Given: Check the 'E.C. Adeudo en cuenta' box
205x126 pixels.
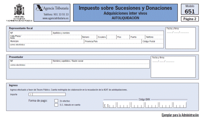Looking at the screenshot, I should coord(56,105).
